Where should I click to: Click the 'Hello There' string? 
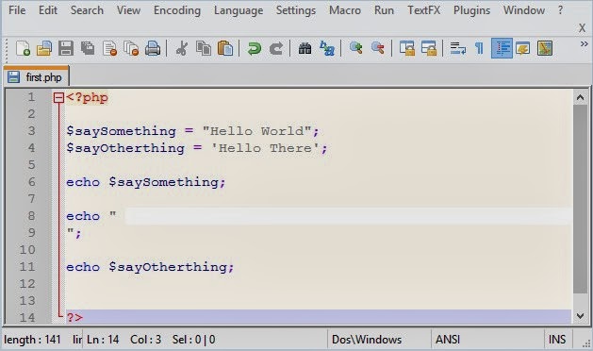[x=266, y=148]
